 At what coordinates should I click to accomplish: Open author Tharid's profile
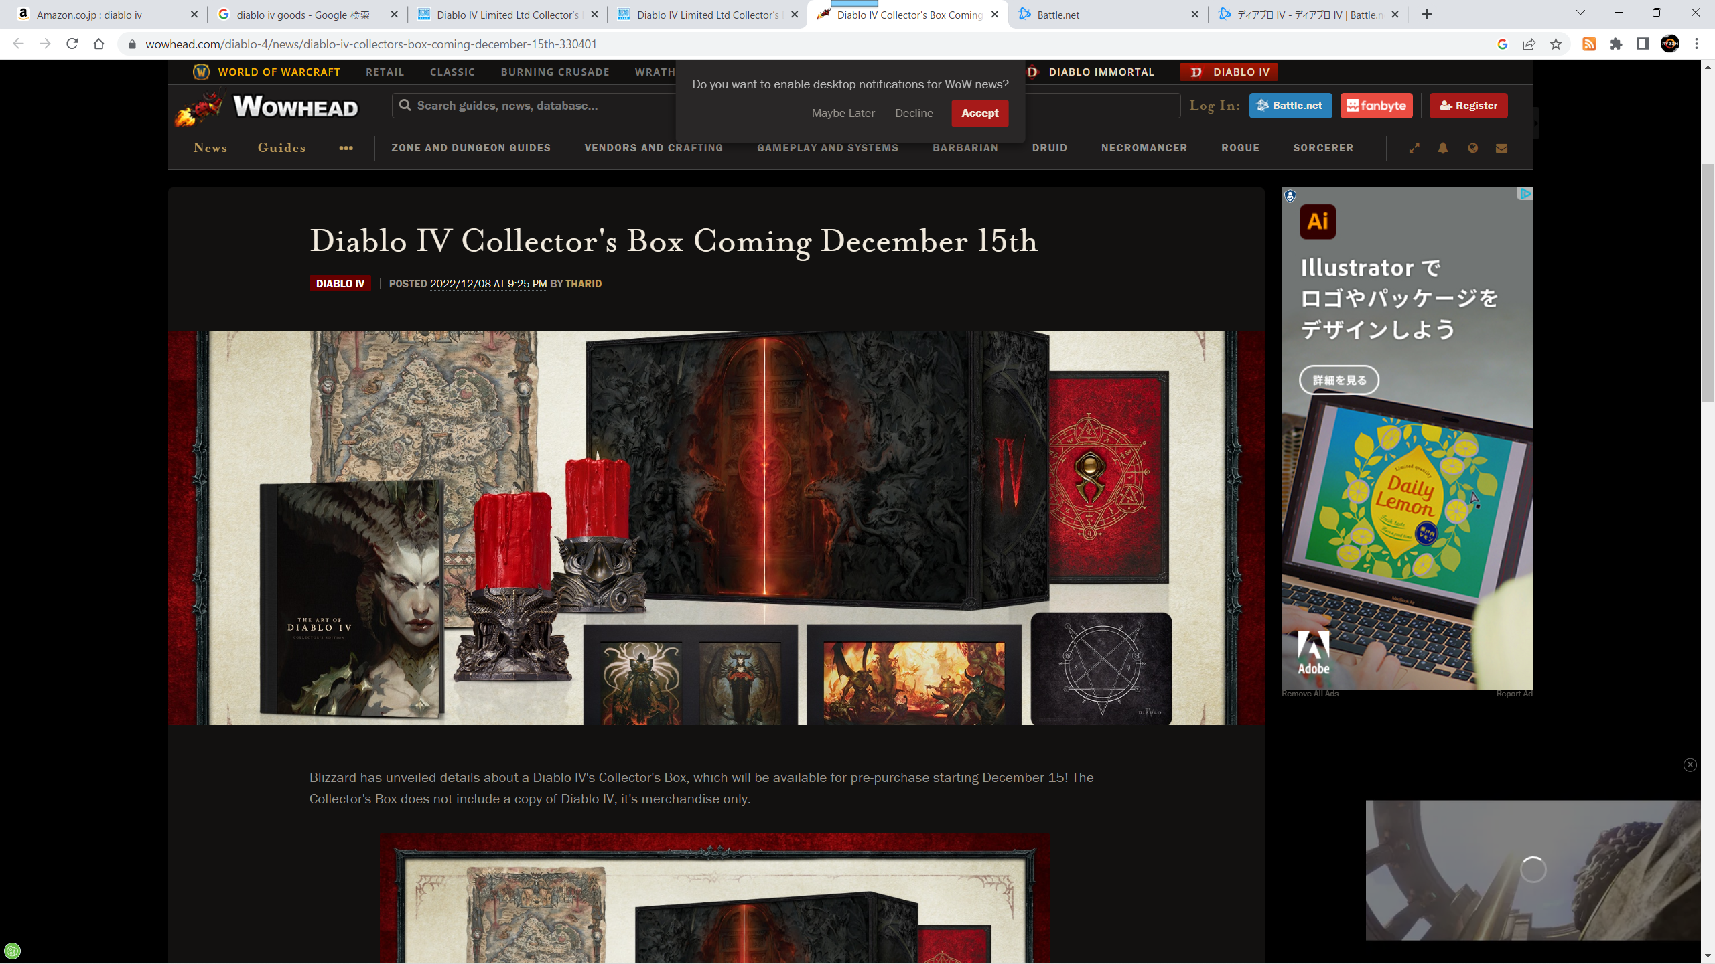tap(584, 284)
